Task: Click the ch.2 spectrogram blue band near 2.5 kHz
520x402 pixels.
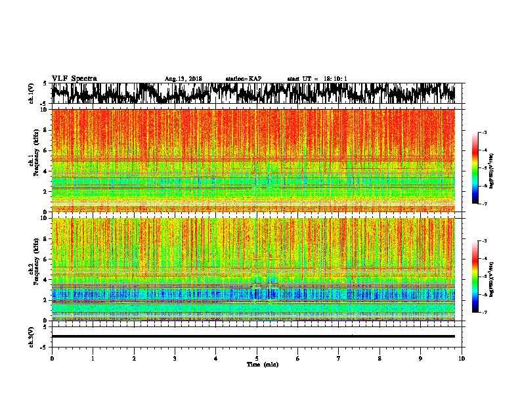Action: pyautogui.click(x=253, y=294)
